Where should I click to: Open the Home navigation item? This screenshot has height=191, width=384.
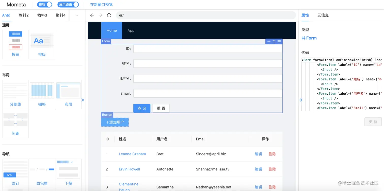(112, 30)
